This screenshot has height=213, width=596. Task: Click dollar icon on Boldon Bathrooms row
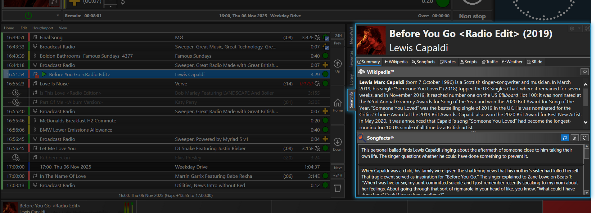pyautogui.click(x=35, y=56)
